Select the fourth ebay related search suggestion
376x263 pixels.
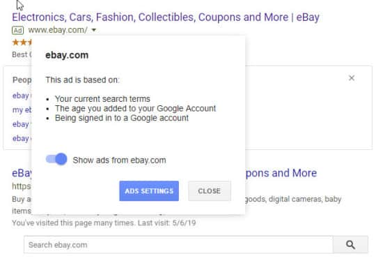coord(22,138)
